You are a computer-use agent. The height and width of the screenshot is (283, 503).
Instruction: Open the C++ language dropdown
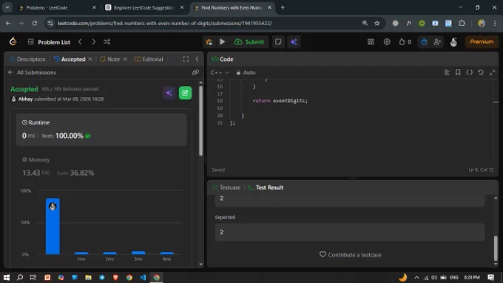point(220,73)
